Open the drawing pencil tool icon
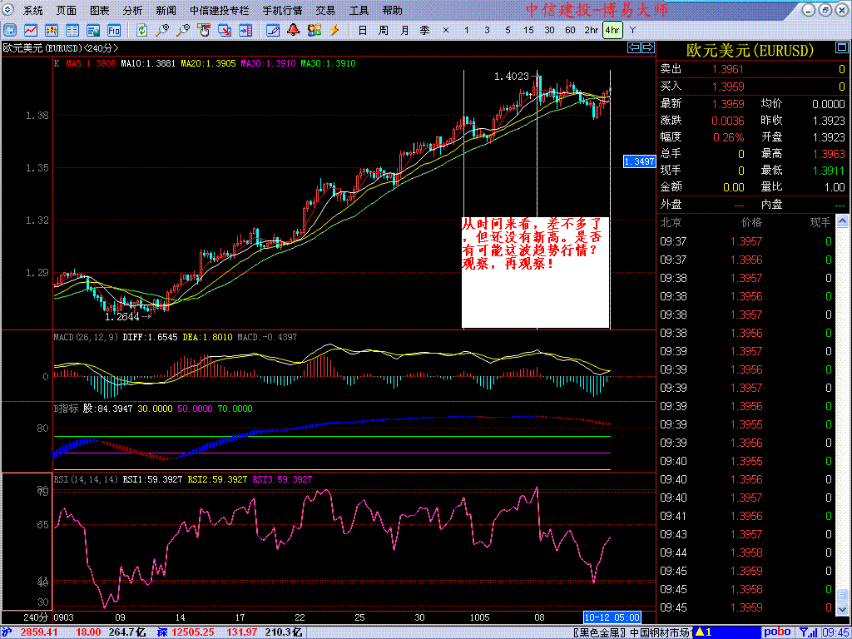852x639 pixels. coord(273,30)
